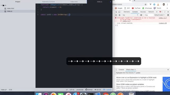Open the Elements tab in DevTools
The width and height of the screenshot is (170, 95).
(x=126, y=12)
